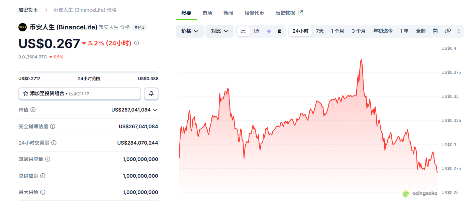Screen dimensions: 476x203
Task: Click star icon in add-to-portfolio button
Action: point(25,93)
